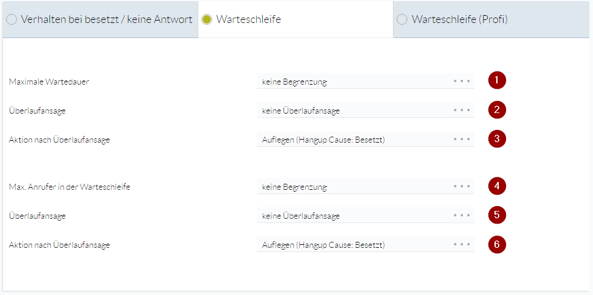Open three-dots menu for Maximale Wartedauer

click(462, 81)
